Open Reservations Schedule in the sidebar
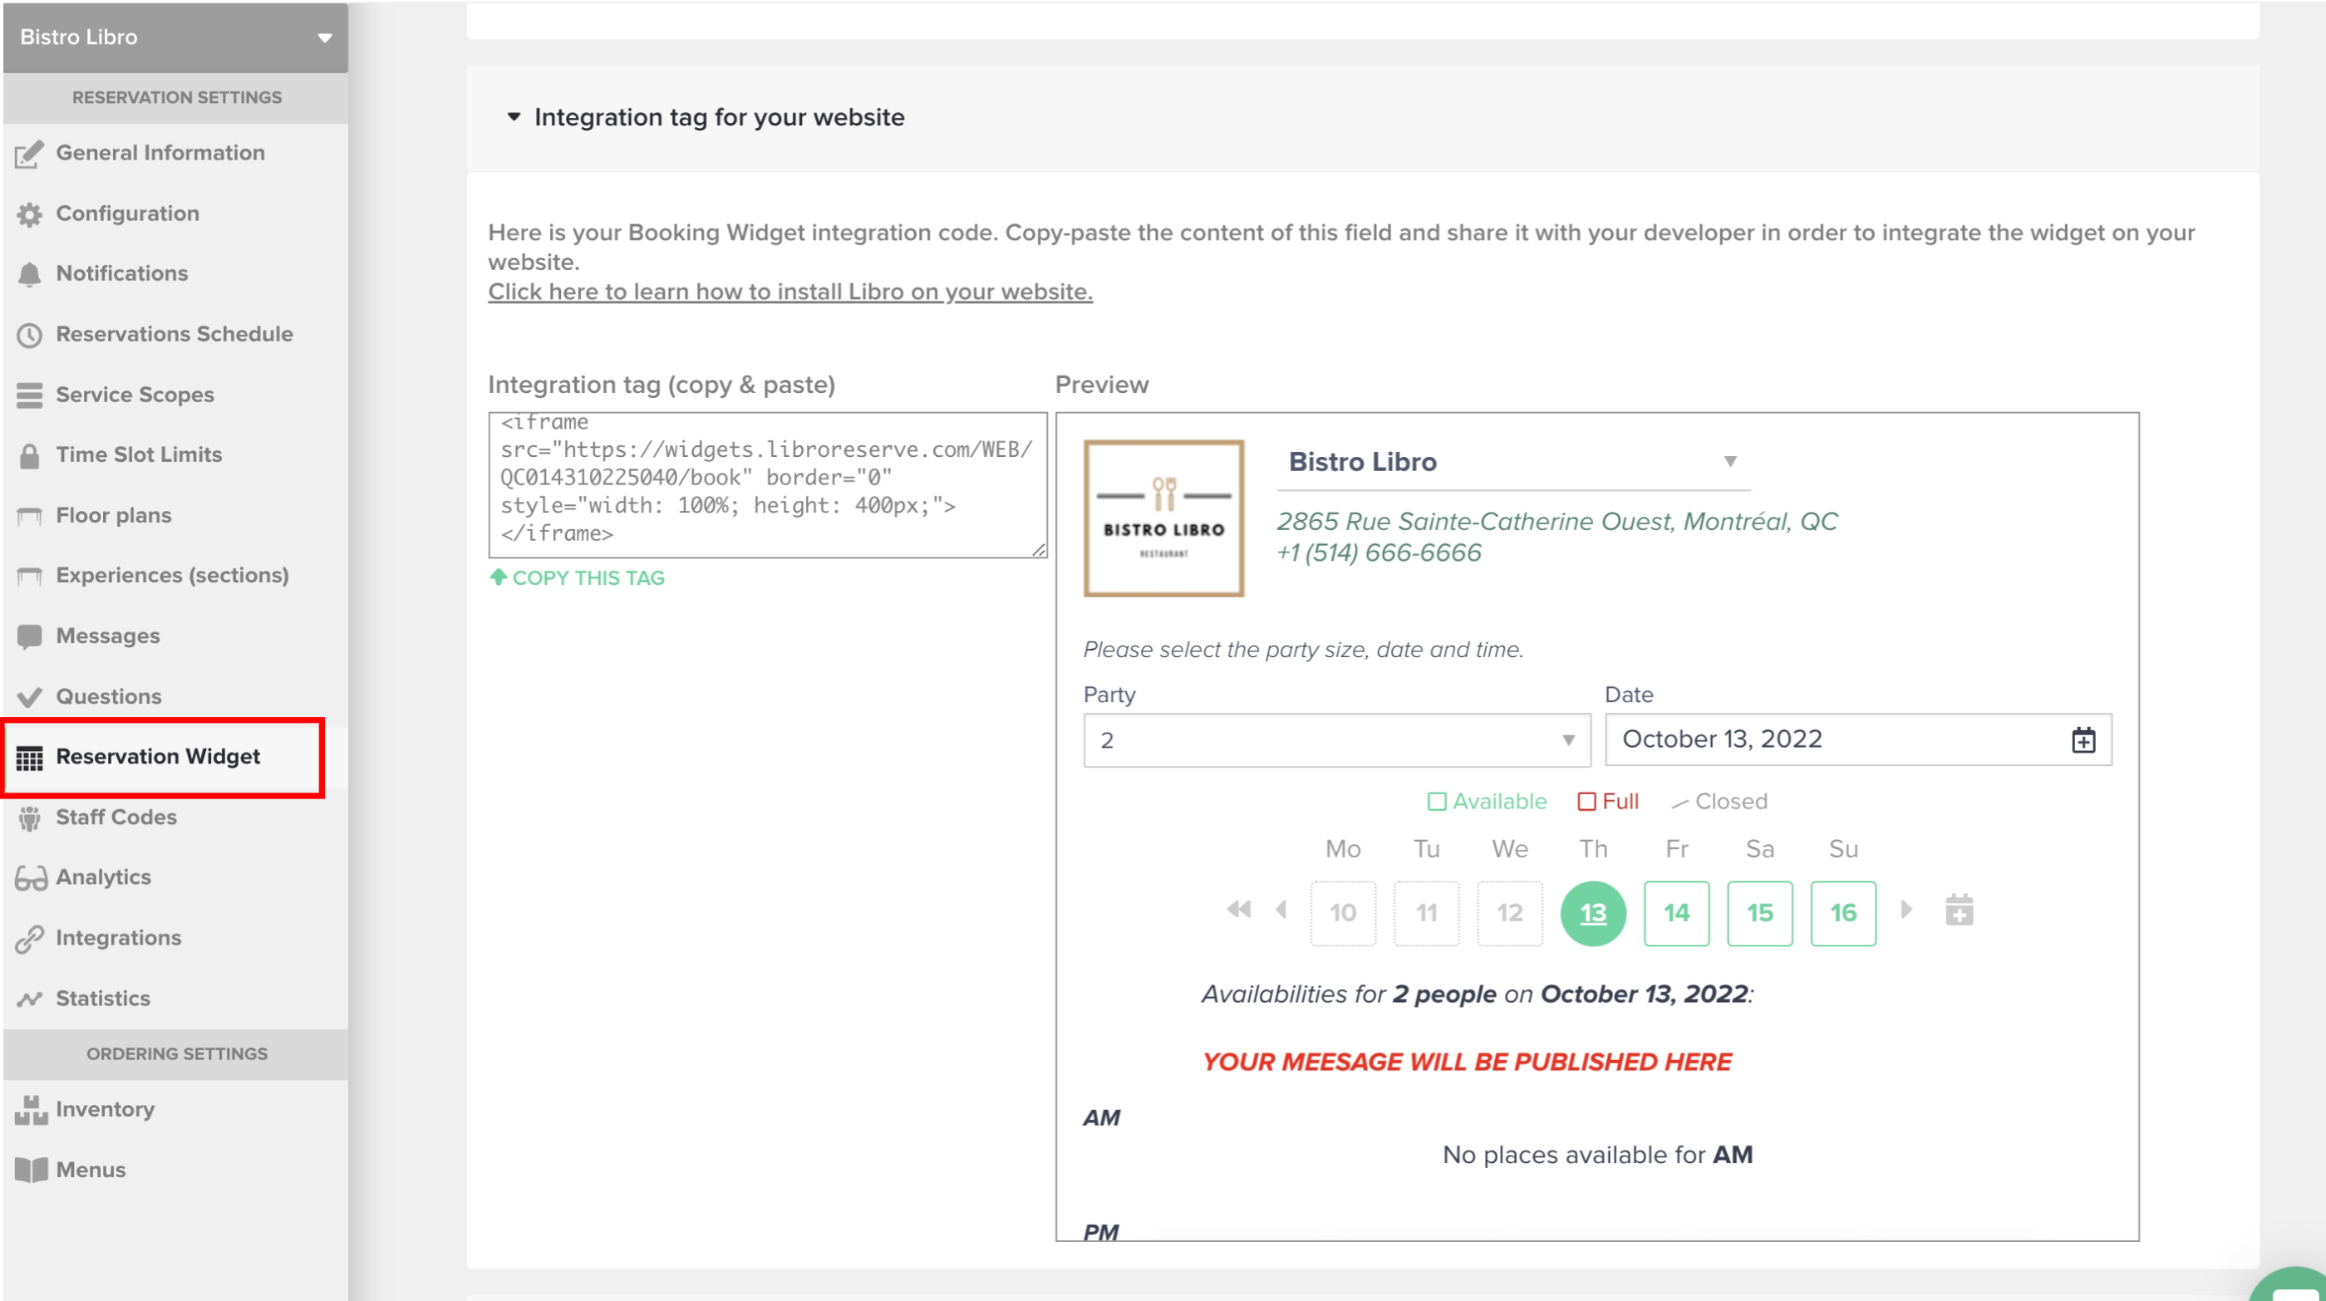Screen dimensions: 2326x1301 175,334
